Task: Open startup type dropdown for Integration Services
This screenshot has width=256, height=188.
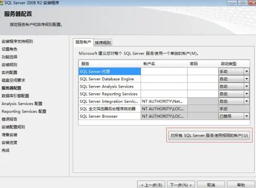Action: (246, 101)
